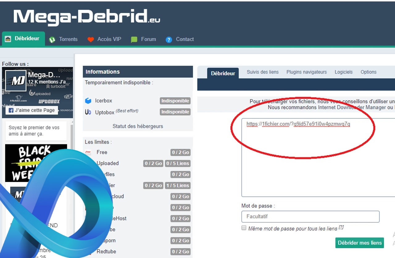Click the blue question mark Contact icon
This screenshot has height=258, width=395.
point(168,40)
